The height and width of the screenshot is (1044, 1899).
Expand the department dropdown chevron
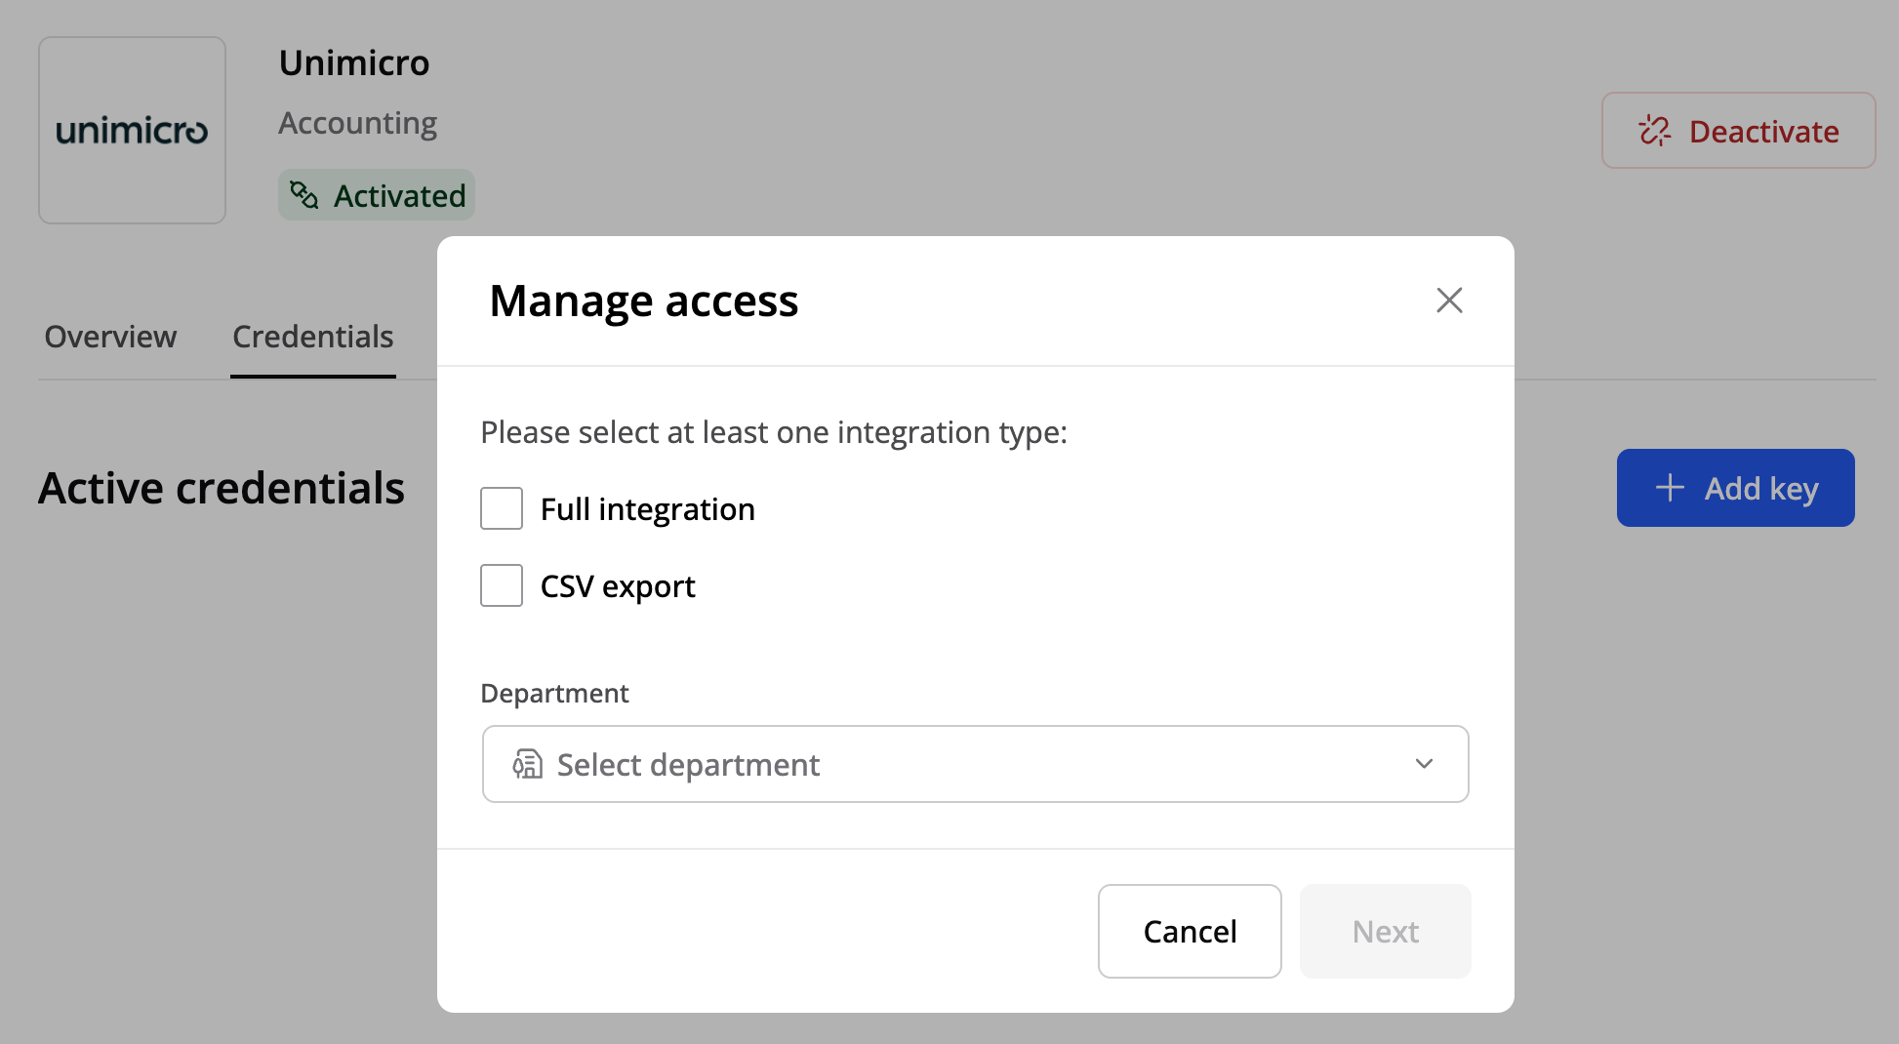1424,764
